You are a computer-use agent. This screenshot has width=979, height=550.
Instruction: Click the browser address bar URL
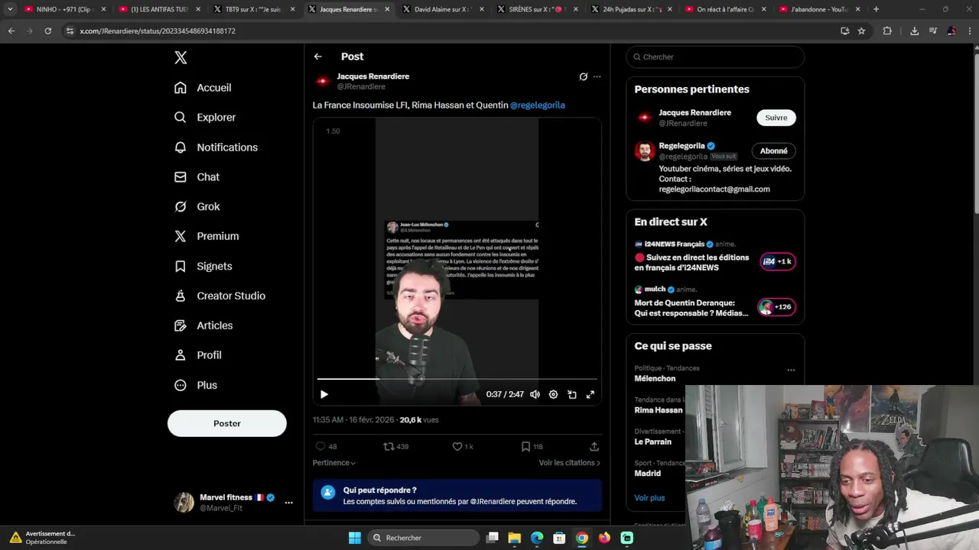point(158,31)
